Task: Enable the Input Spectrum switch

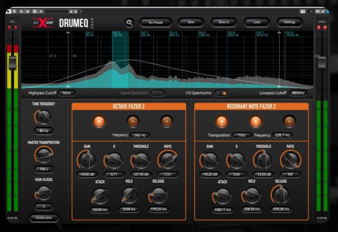Action: (157, 93)
